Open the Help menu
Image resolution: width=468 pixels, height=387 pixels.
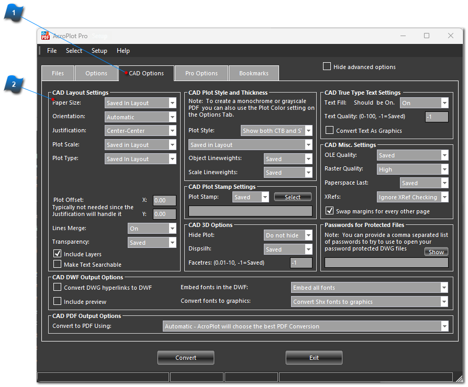123,51
